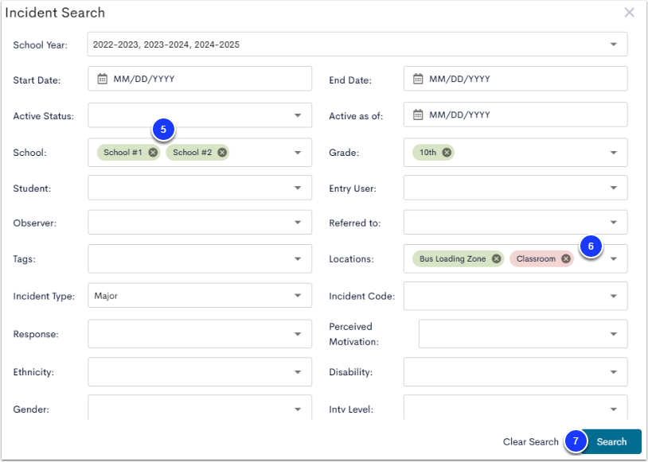Close the Incident Search dialog
Viewport: 648px width, 462px height.
point(629,13)
